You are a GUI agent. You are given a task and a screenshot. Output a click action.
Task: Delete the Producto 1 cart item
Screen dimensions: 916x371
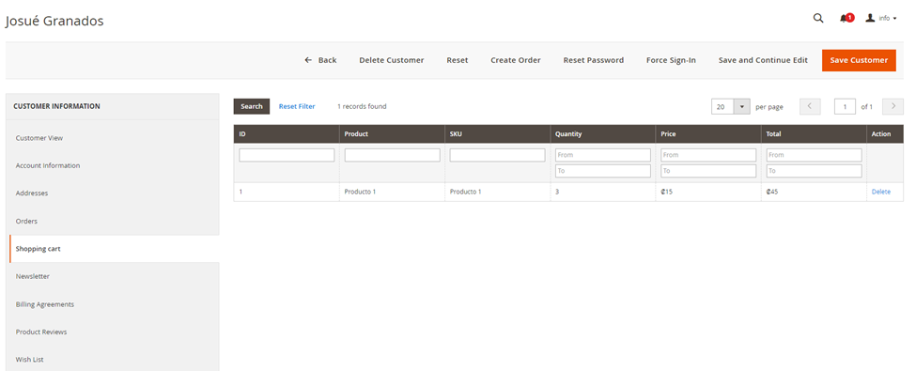click(x=881, y=192)
